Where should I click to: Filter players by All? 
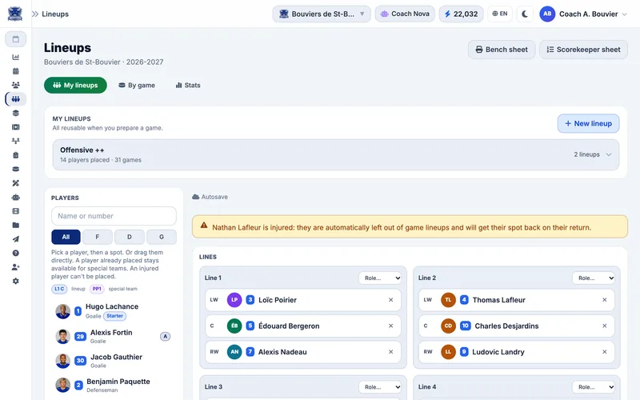66,237
